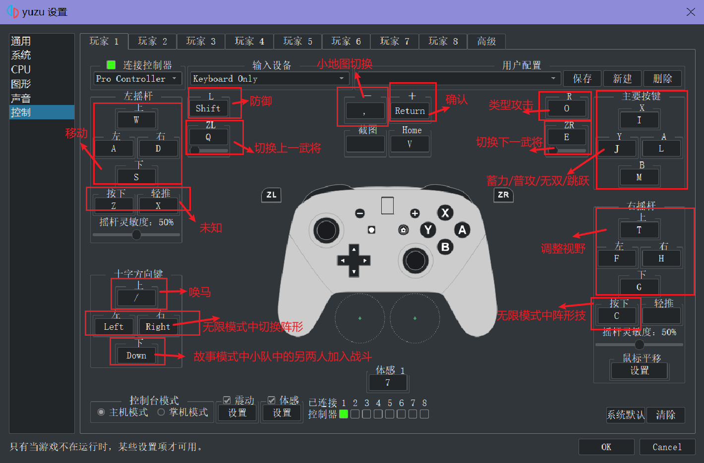The width and height of the screenshot is (704, 463).
Task: Rebind left stick up mapped to W
Action: click(136, 120)
